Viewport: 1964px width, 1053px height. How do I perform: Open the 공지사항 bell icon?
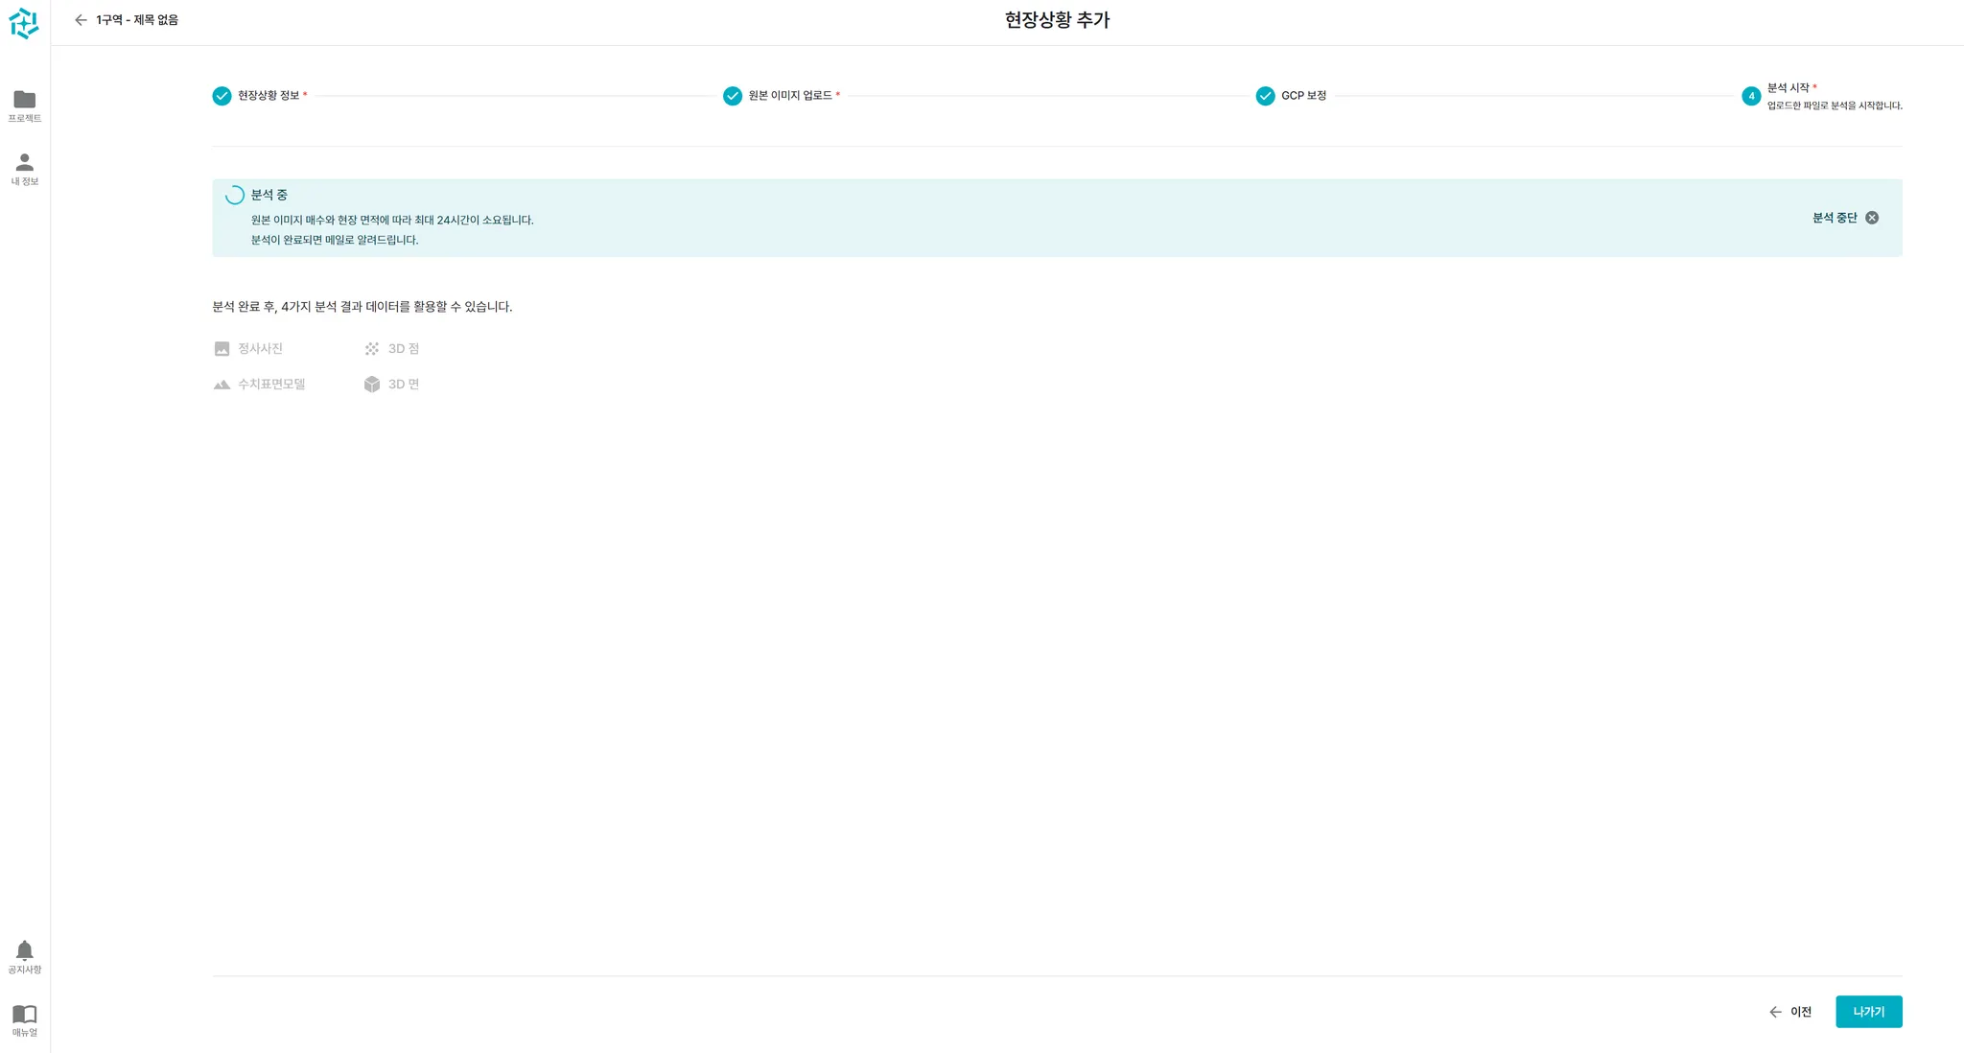(x=24, y=950)
